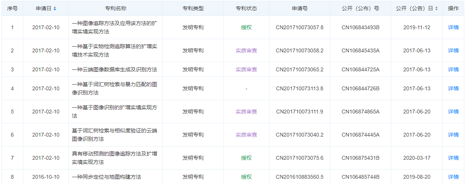Click the 序号 column header
This screenshot has width=465, height=184.
[12, 8]
